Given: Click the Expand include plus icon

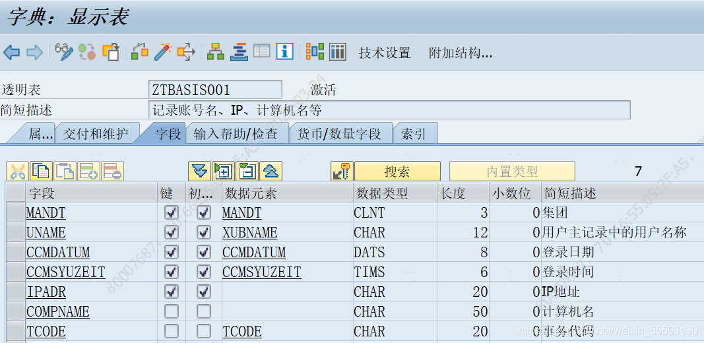Looking at the screenshot, I should [x=224, y=171].
